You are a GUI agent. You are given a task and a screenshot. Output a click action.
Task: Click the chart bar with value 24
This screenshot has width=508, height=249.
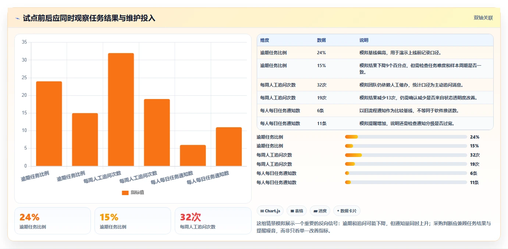(x=49, y=124)
